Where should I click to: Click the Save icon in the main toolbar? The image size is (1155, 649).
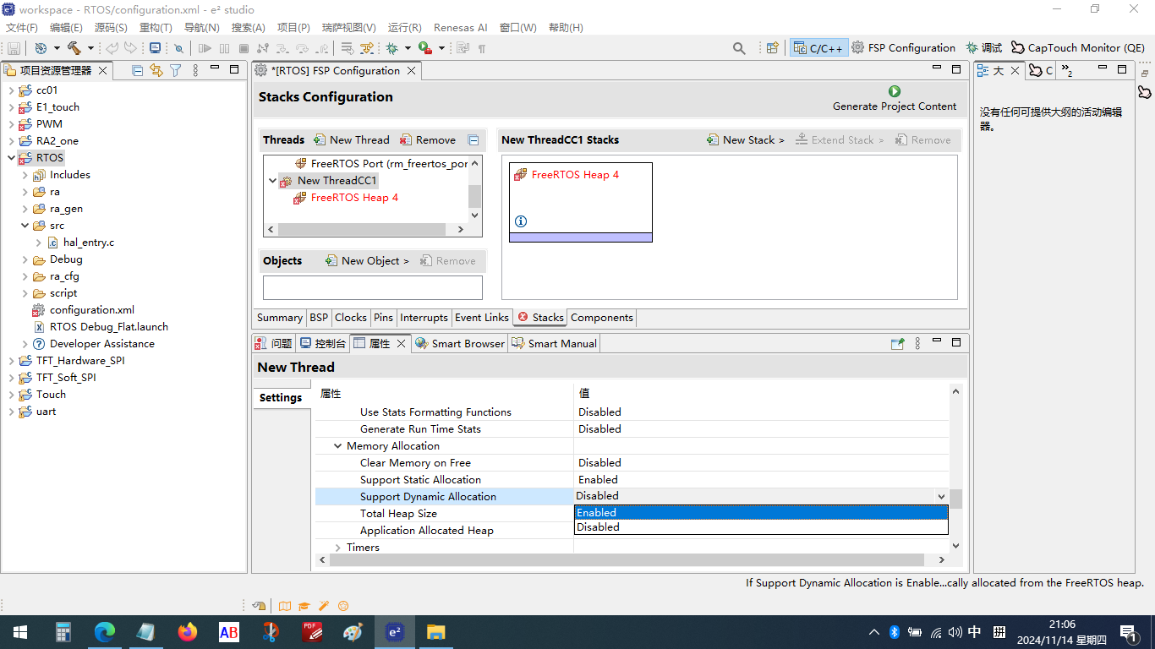[x=14, y=48]
